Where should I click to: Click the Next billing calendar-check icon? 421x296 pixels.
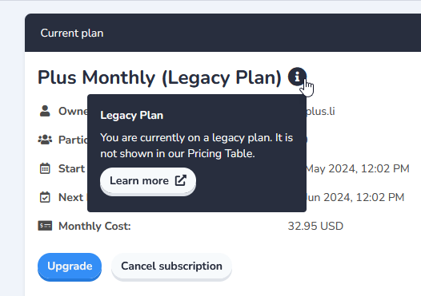tap(45, 197)
